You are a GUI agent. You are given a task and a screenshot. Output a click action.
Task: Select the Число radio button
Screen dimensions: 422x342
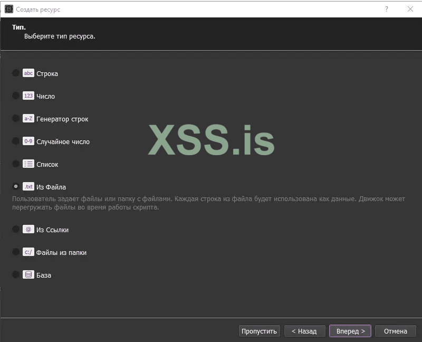16,96
